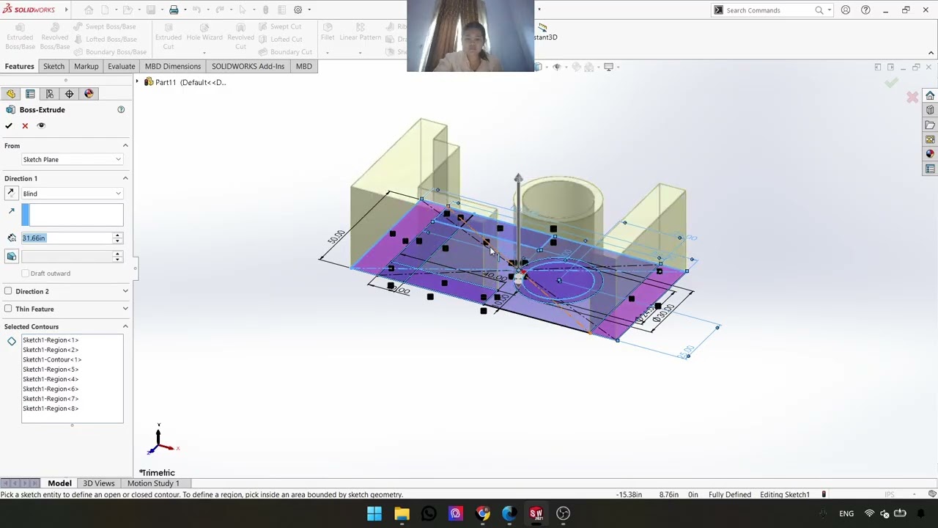Image resolution: width=938 pixels, height=528 pixels.
Task: Open the Windows Start menu
Action: point(374,513)
